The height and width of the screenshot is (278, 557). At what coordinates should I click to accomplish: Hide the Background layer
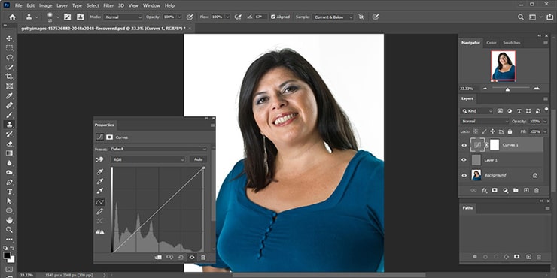click(x=464, y=175)
